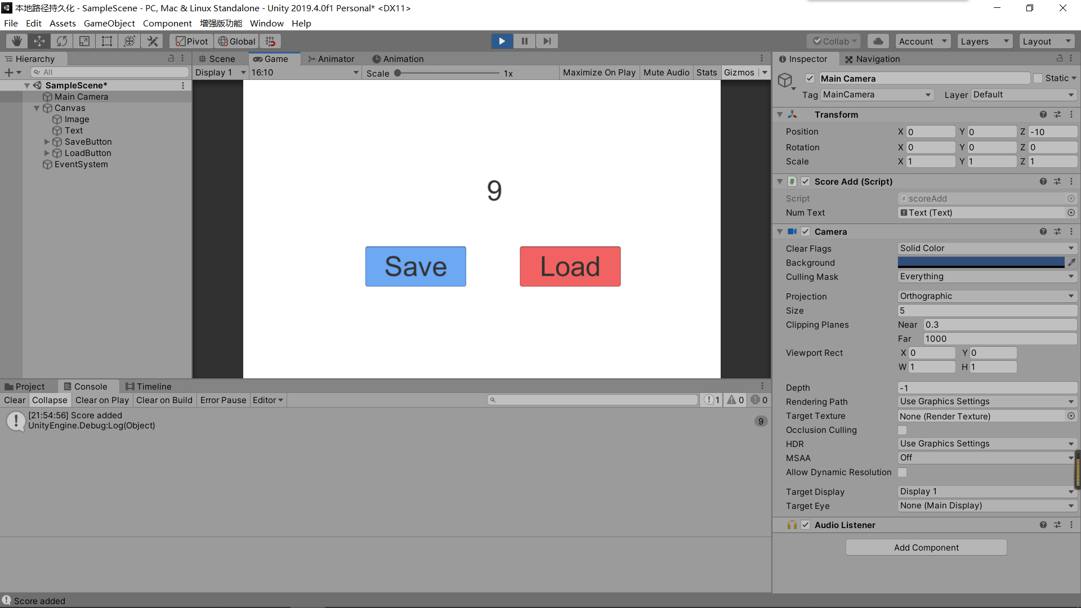Click the Console search input field
Image resolution: width=1081 pixels, height=608 pixels.
(591, 400)
